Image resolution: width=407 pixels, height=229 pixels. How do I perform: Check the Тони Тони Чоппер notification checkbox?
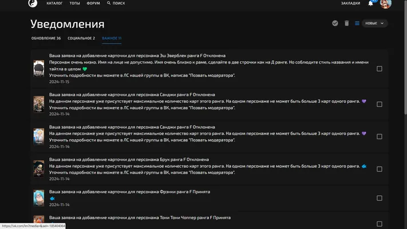tap(379, 224)
